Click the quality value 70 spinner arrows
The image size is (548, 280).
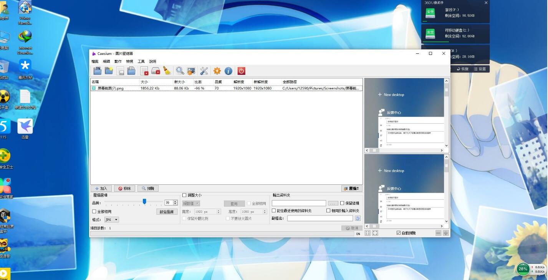pos(175,203)
